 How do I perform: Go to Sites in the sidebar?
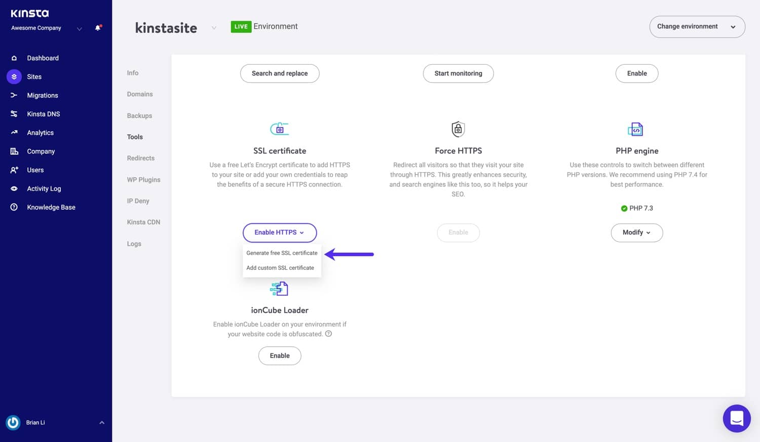tap(34, 76)
